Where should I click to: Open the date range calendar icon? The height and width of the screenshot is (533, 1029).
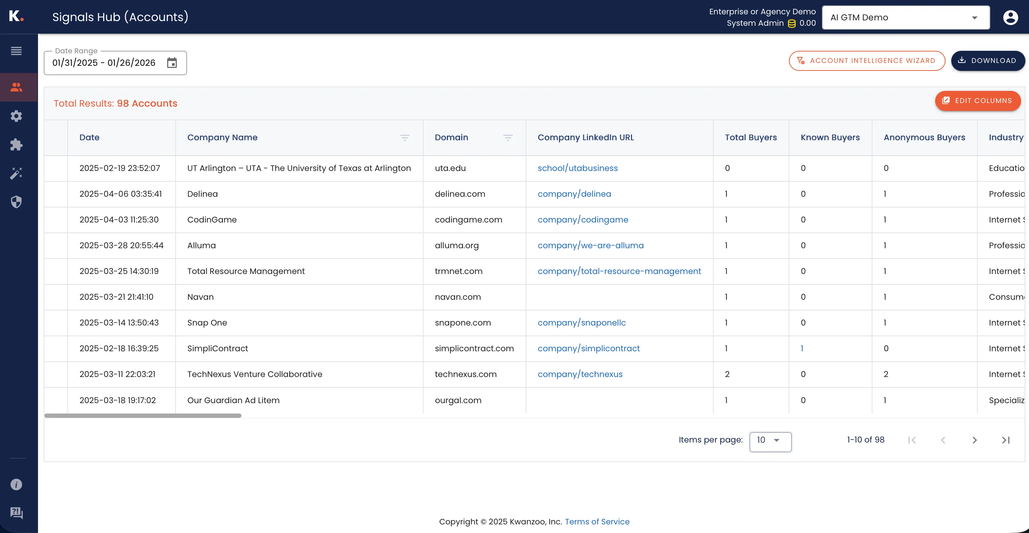point(172,63)
